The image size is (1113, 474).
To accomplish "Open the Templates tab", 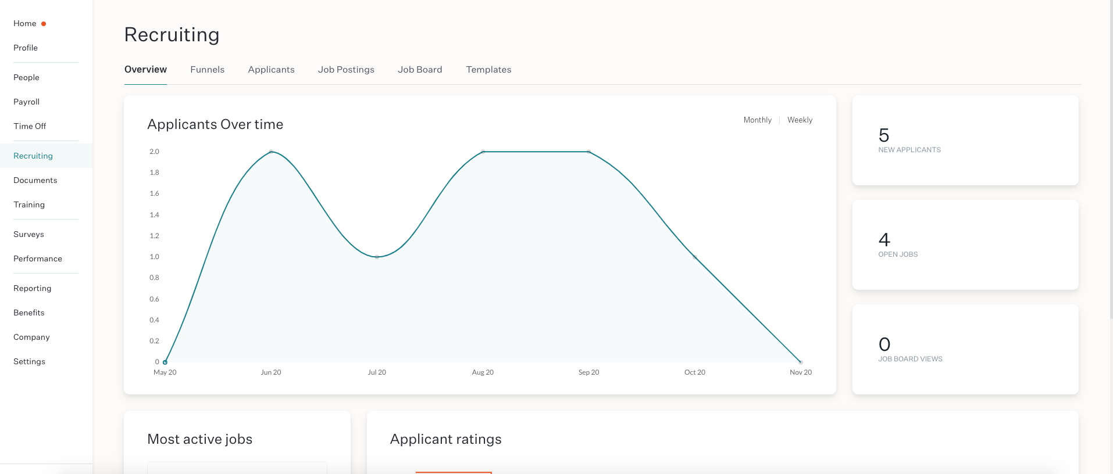I will (488, 70).
